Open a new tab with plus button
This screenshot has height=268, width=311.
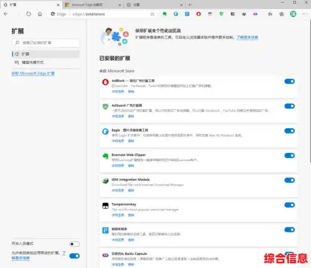click(x=190, y=5)
